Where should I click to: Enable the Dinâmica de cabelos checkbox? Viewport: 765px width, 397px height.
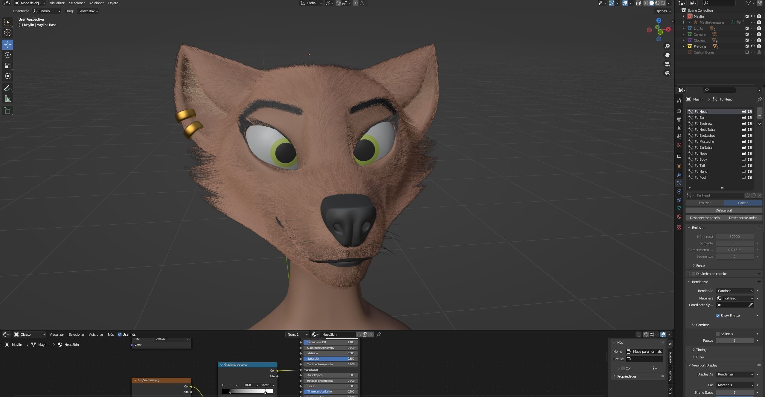tap(694, 274)
